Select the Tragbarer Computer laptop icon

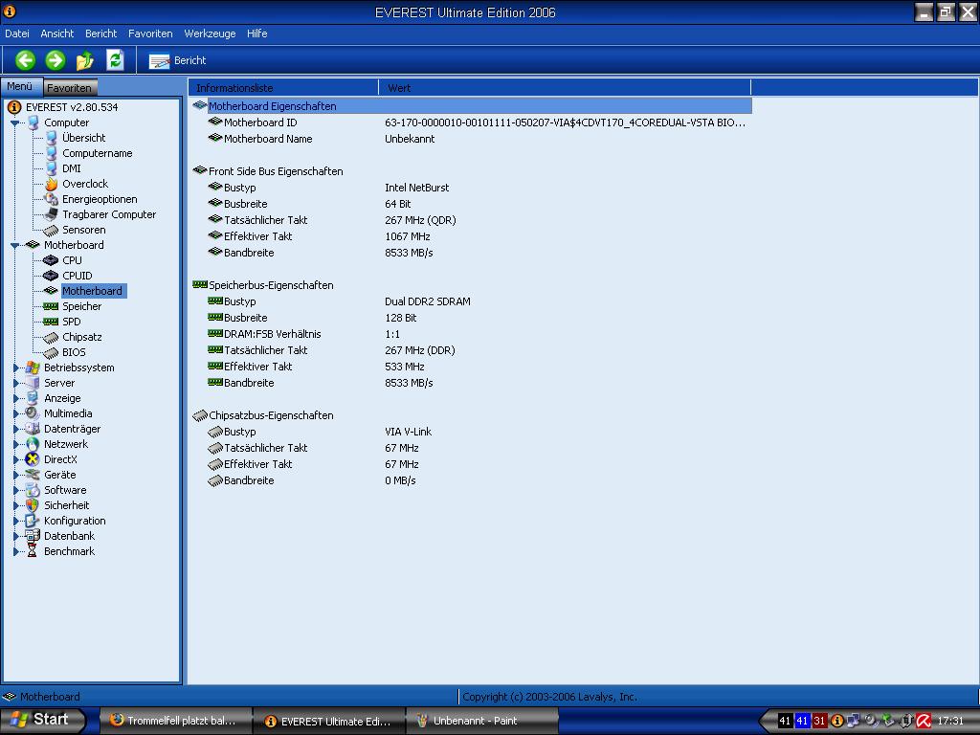pyautogui.click(x=52, y=215)
